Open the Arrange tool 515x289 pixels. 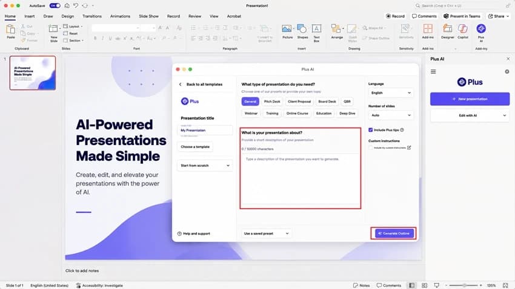[336, 29]
